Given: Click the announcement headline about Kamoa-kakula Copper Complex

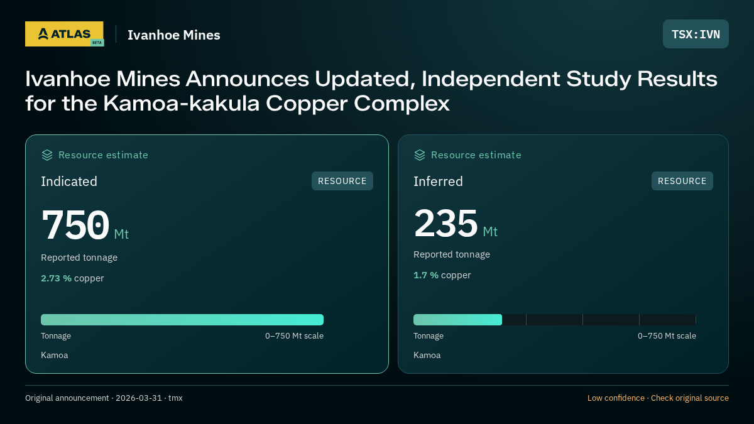Looking at the screenshot, I should [x=371, y=91].
